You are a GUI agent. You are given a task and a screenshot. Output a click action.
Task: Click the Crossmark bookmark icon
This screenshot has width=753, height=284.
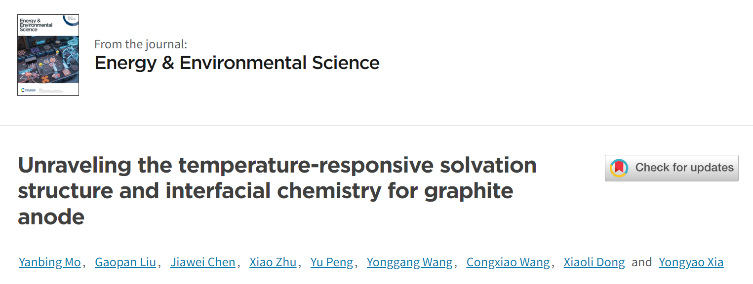coord(619,168)
